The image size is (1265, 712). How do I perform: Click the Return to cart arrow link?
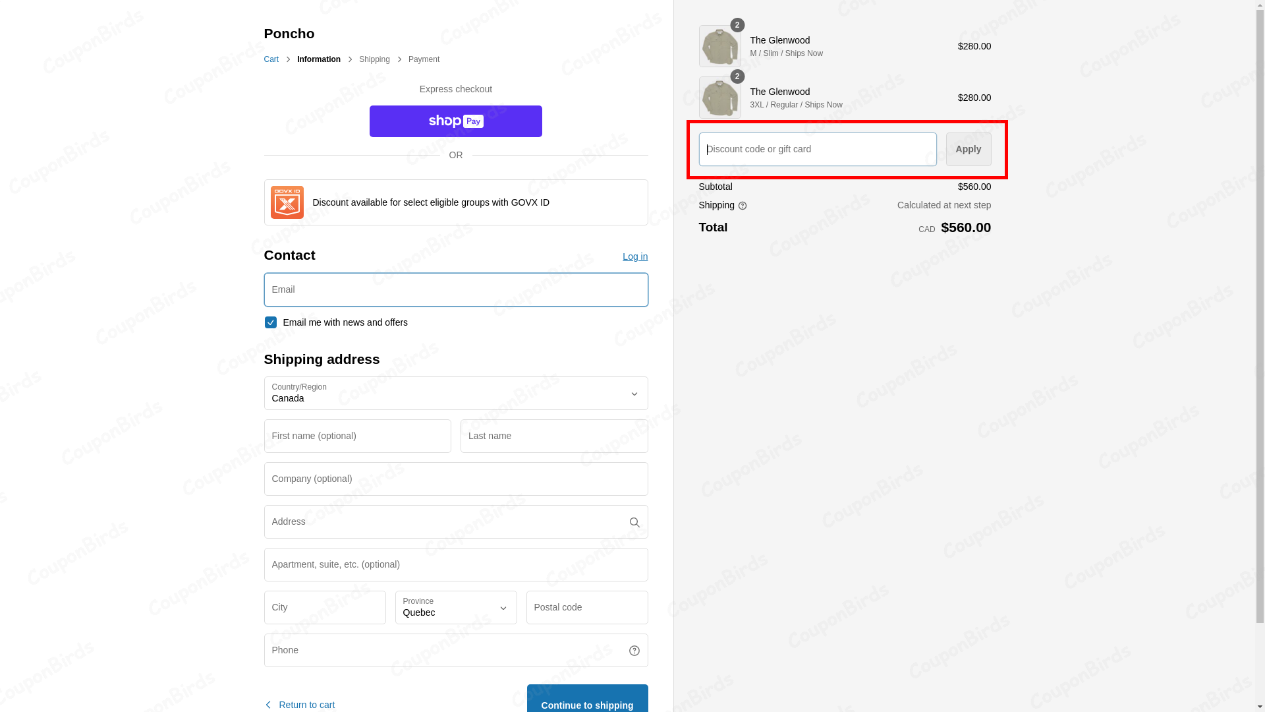(x=300, y=705)
